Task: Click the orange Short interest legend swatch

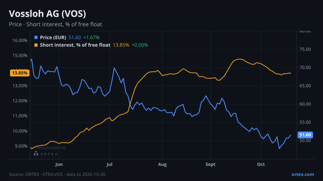Action: tap(36, 45)
